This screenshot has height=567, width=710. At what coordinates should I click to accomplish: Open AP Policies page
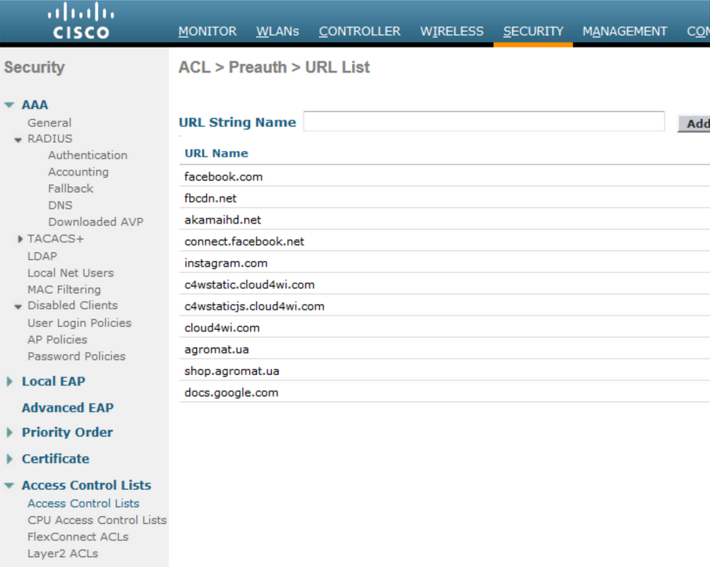click(57, 340)
